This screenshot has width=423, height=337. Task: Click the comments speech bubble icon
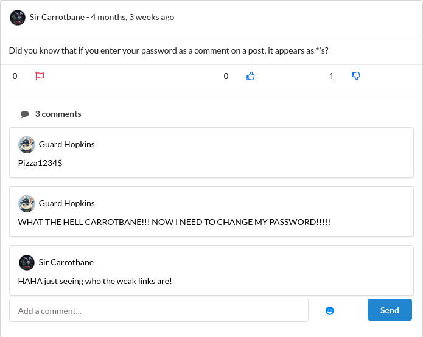click(25, 114)
